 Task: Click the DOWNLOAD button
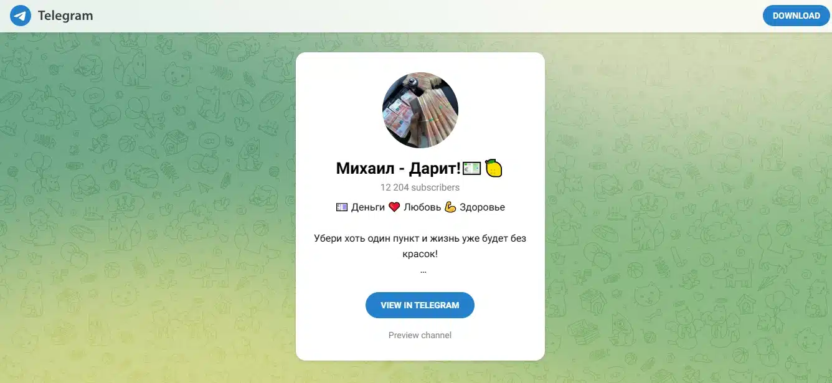(x=796, y=16)
